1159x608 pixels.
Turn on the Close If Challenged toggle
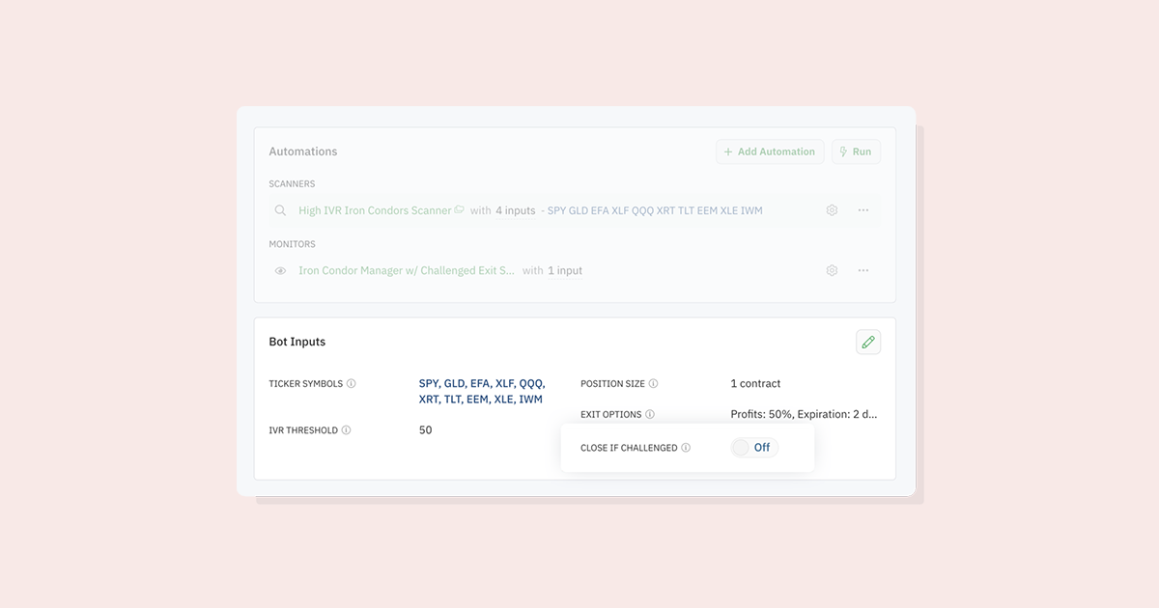point(754,447)
